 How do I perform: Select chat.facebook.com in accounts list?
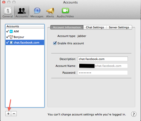(x=25, y=43)
